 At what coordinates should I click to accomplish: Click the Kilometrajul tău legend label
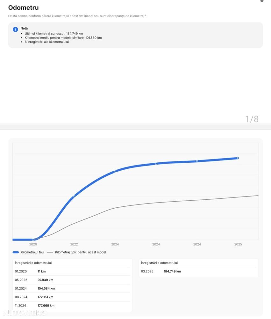click(x=32, y=252)
